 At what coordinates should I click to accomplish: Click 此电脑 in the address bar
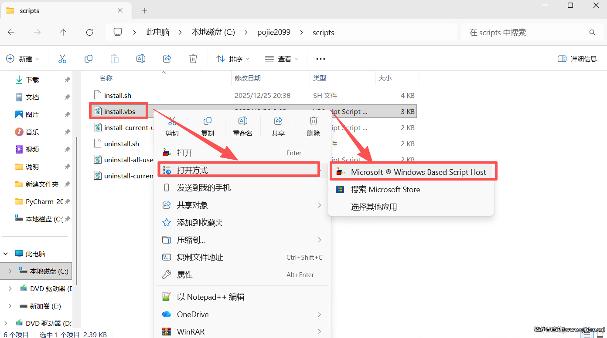click(158, 32)
